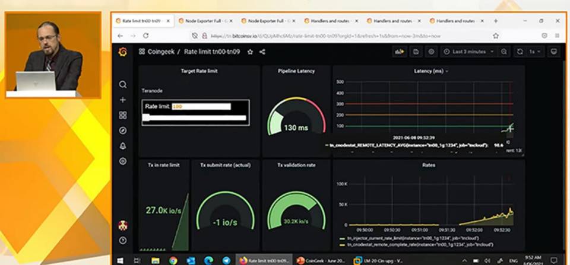
Task: Click the 27.0K io/s stat value
Action: pos(163,210)
